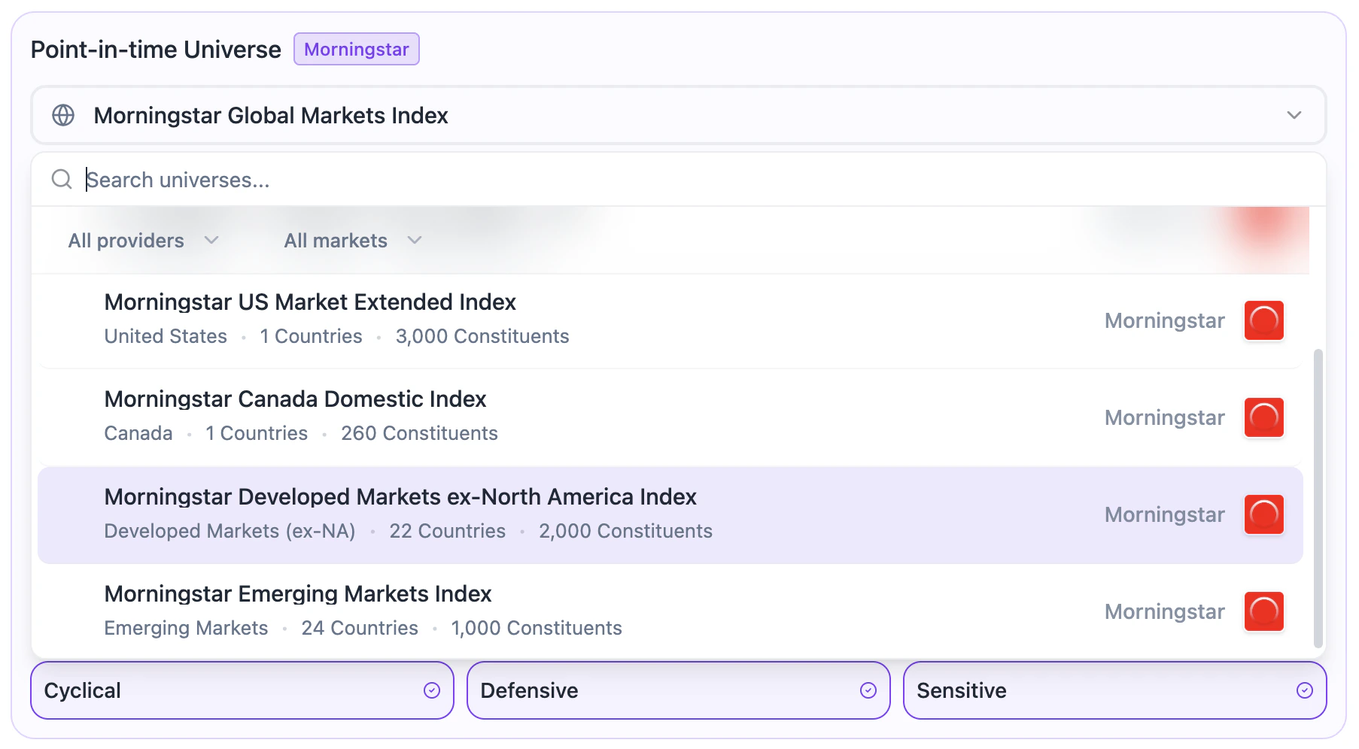Click the Morningstar provider badge in the header
The height and width of the screenshot is (749, 1359).
coord(357,50)
